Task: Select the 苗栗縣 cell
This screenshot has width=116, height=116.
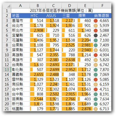Action: coord(20,99)
